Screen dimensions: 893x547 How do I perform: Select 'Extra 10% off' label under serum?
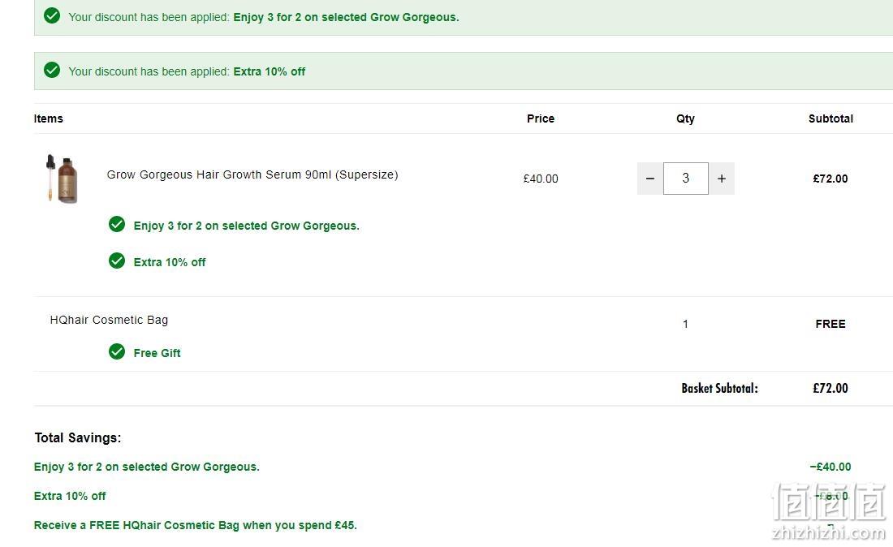170,262
